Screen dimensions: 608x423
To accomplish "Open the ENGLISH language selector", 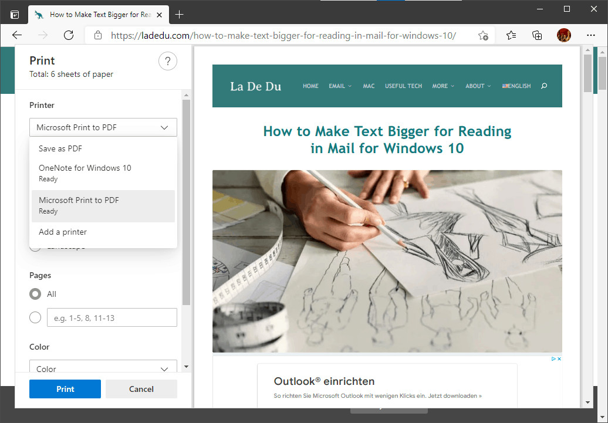I will [516, 86].
